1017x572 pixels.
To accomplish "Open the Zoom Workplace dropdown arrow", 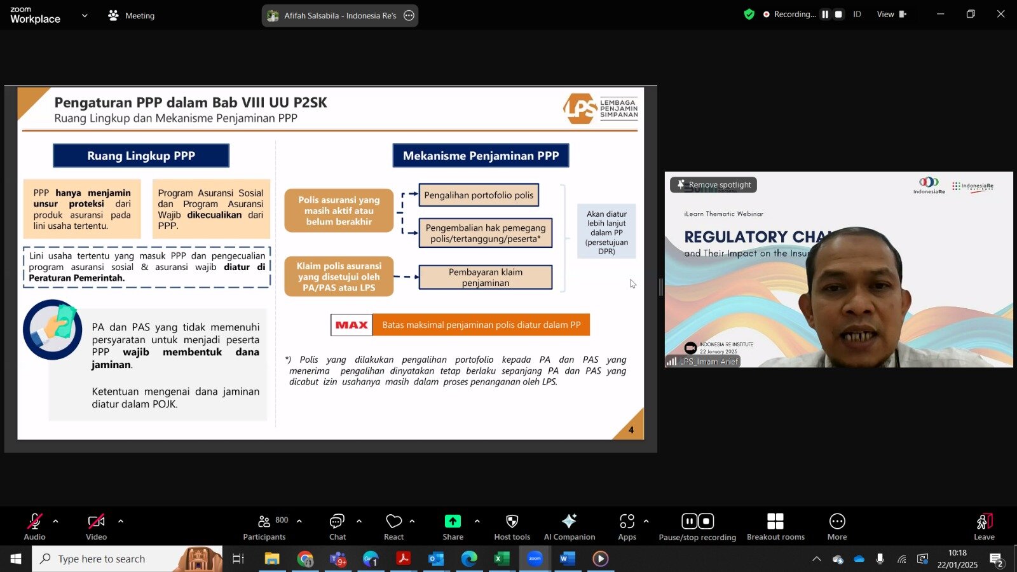I will point(85,15).
